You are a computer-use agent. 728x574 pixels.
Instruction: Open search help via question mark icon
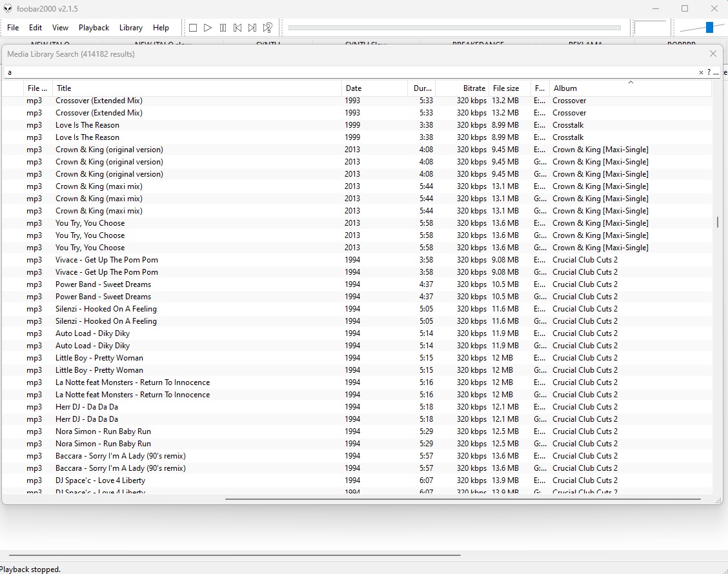pos(709,72)
